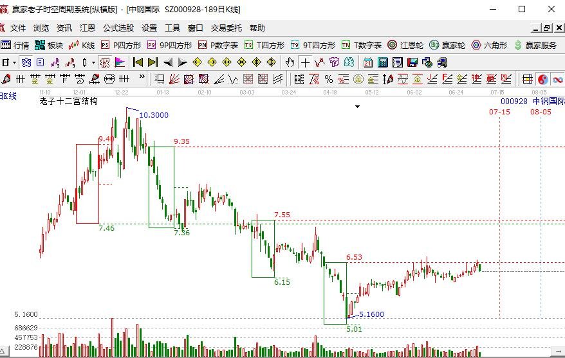
Task: Click the 07-15 red date marker
Action: tap(499, 112)
